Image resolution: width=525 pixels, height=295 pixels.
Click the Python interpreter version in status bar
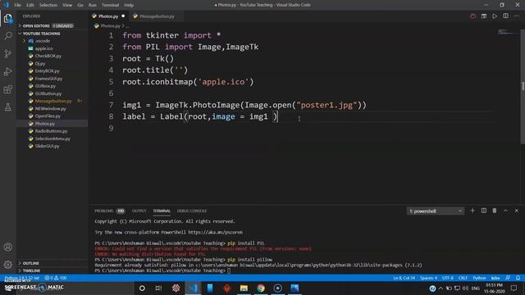[x=22, y=278]
